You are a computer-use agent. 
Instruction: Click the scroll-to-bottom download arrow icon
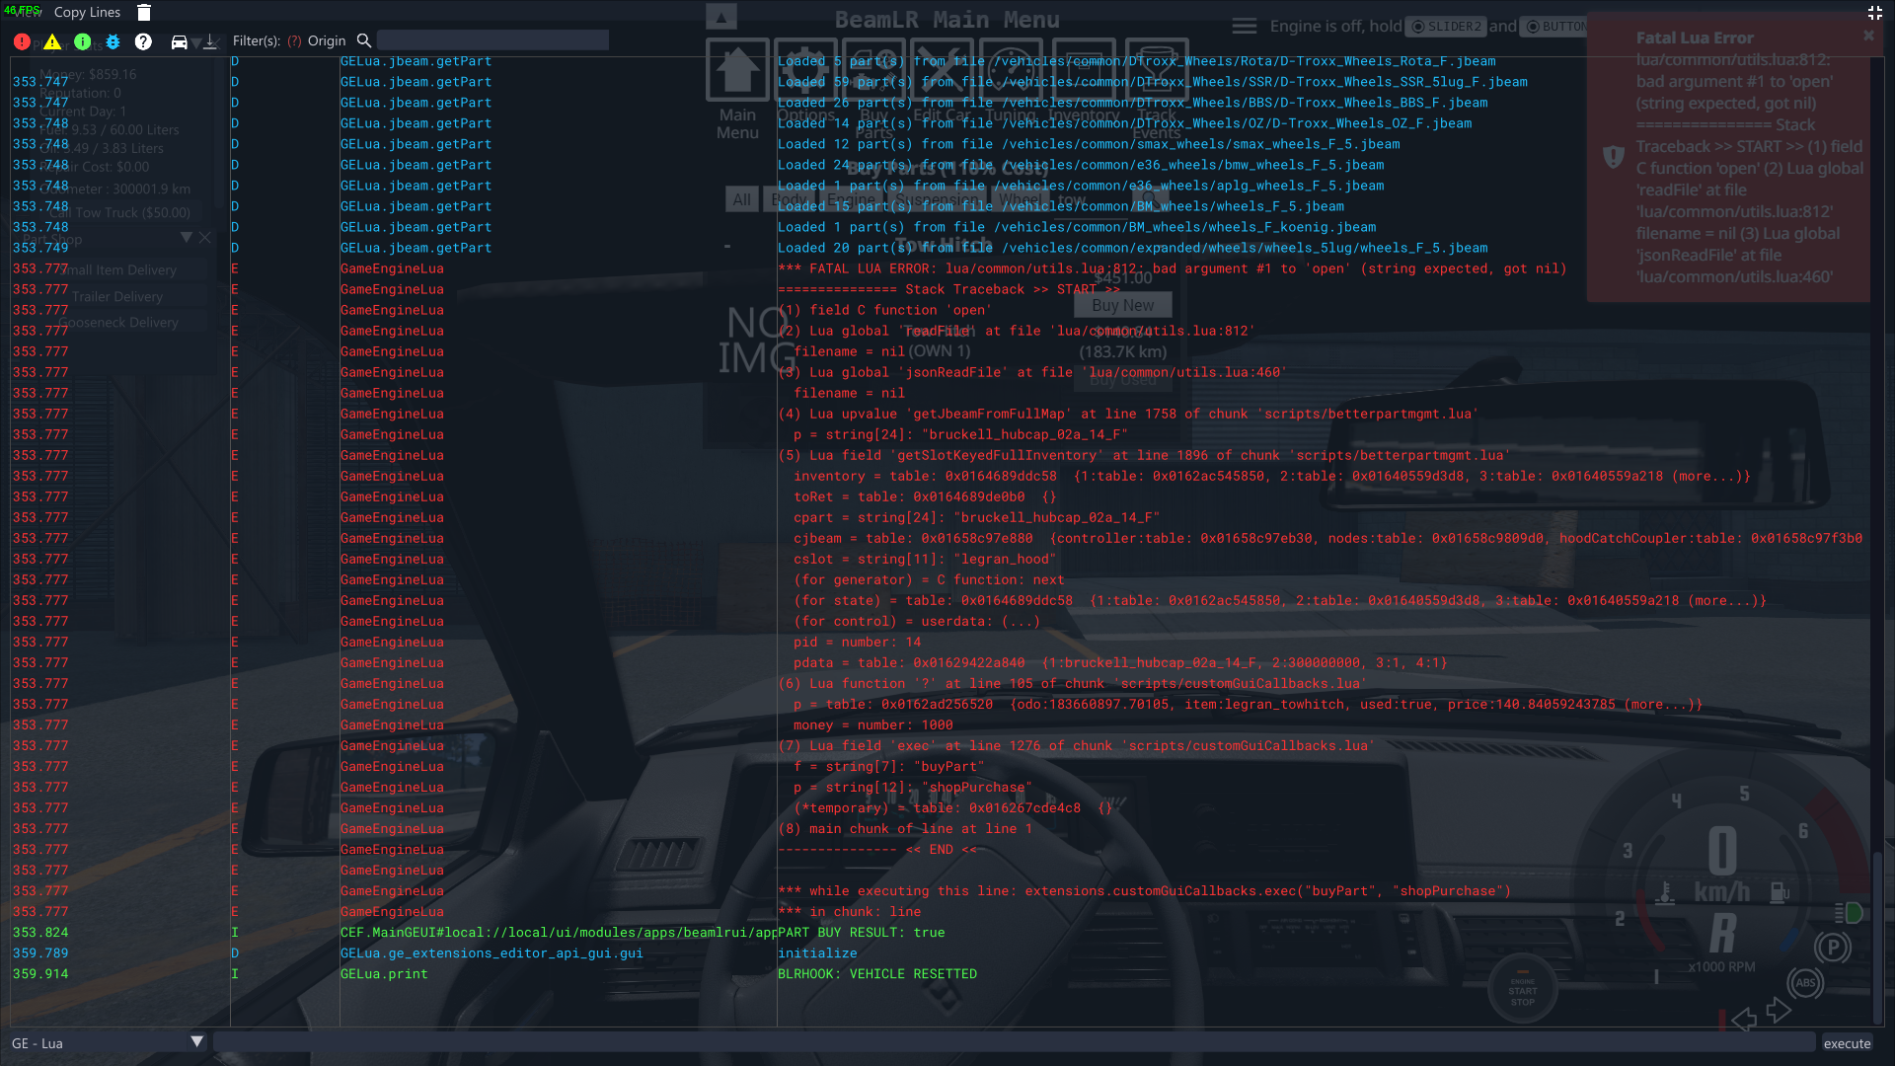coord(210,41)
